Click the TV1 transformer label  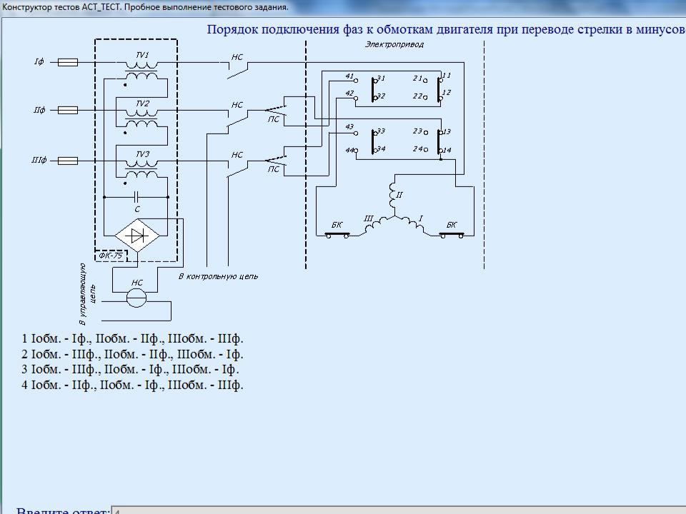click(142, 55)
